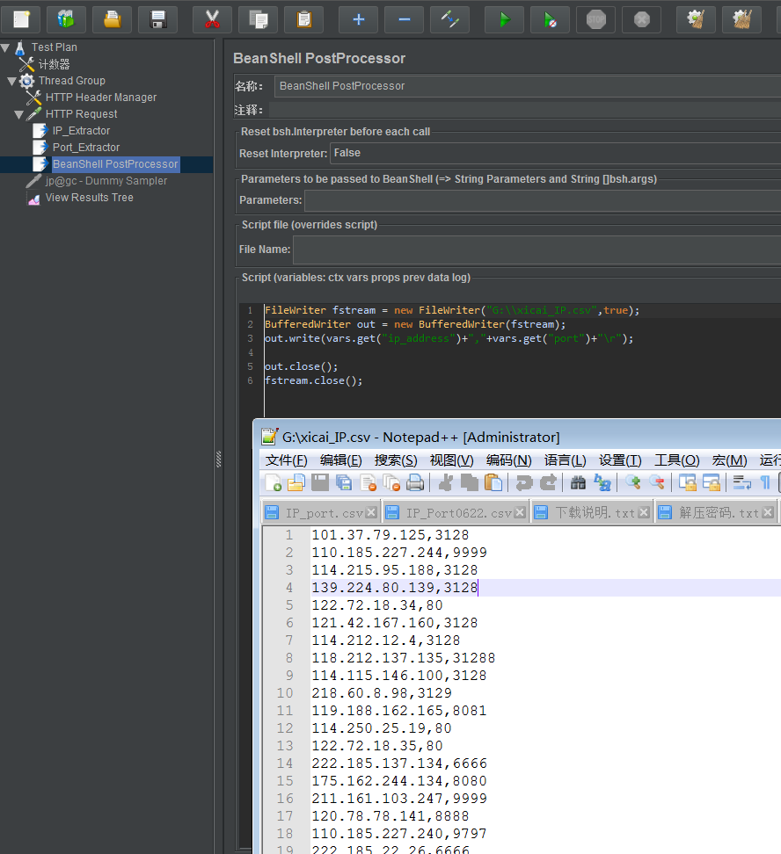Expand all tree nodes with plus icon

358,19
